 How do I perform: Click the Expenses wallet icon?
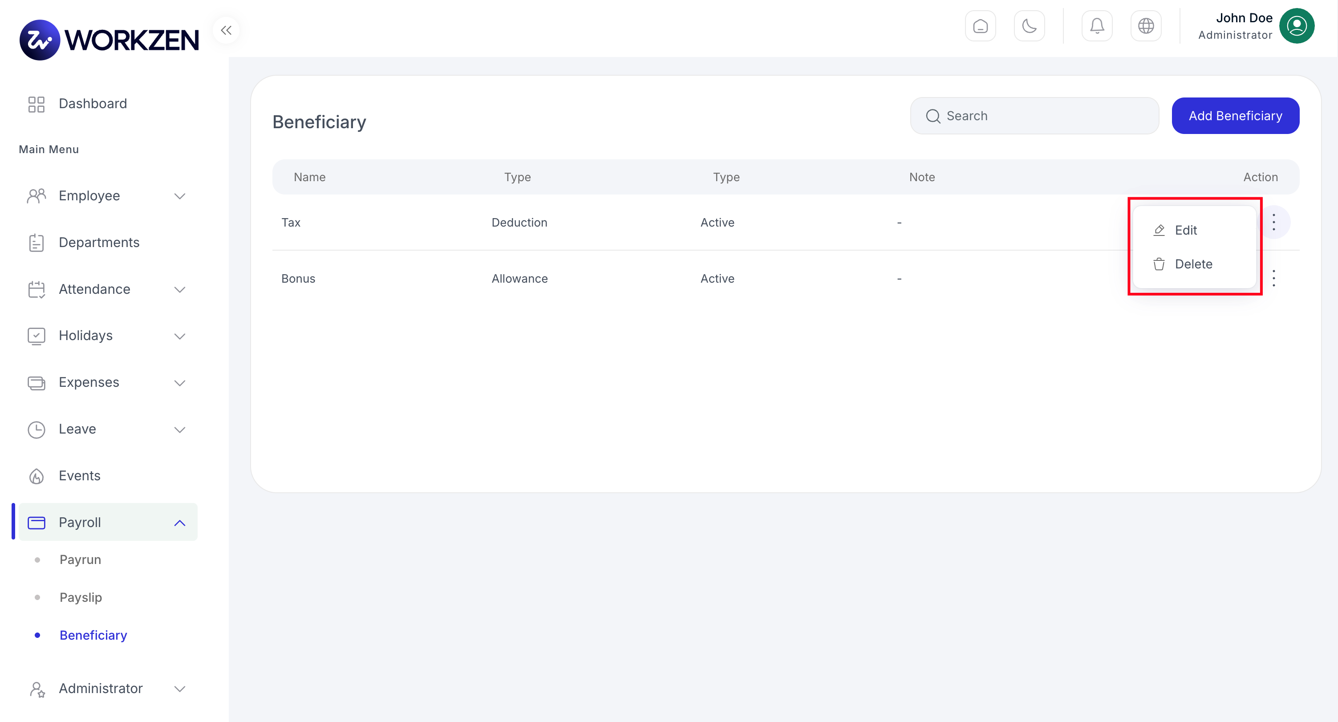pyautogui.click(x=36, y=383)
